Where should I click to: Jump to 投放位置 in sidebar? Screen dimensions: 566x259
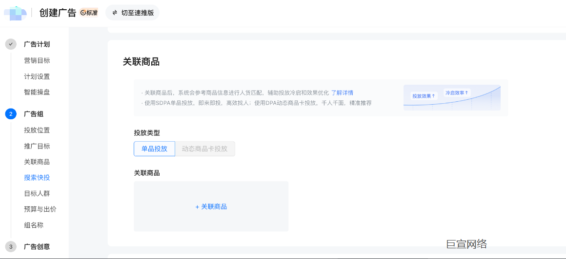click(x=37, y=130)
